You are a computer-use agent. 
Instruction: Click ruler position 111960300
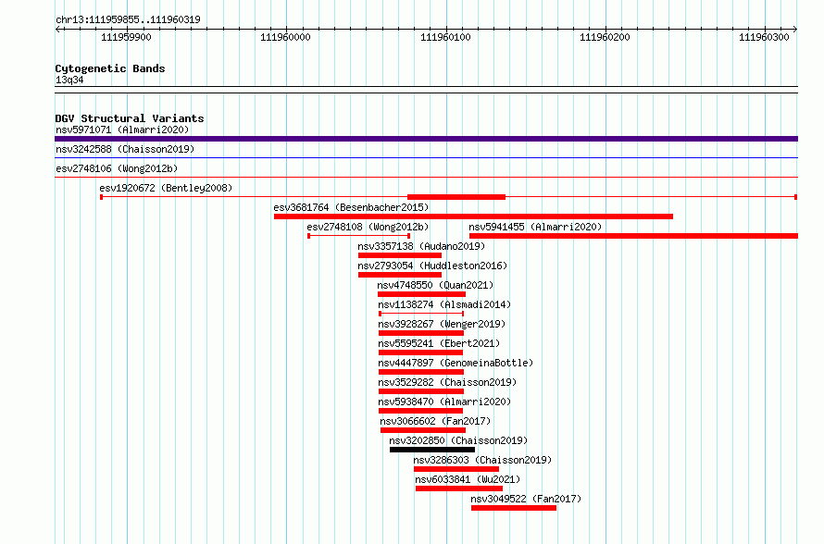tap(764, 37)
